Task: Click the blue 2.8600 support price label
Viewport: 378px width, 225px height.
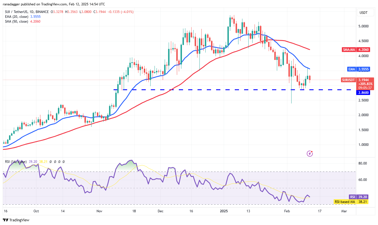Action: (x=363, y=93)
